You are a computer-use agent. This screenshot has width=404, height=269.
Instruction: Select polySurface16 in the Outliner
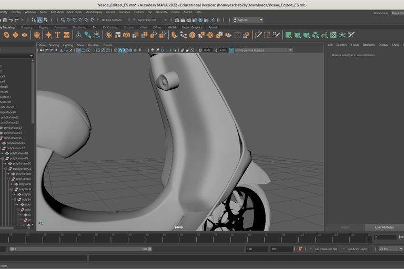[x=16, y=143]
